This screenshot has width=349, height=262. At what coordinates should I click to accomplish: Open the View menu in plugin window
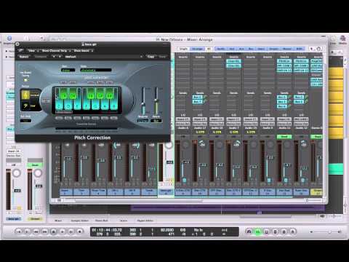33,51
